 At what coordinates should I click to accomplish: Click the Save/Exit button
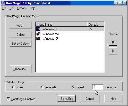pos(66,99)
